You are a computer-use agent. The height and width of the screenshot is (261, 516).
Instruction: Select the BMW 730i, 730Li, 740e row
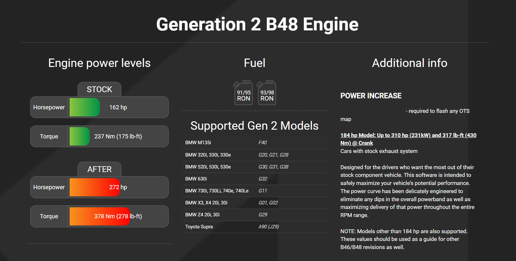(x=255, y=191)
